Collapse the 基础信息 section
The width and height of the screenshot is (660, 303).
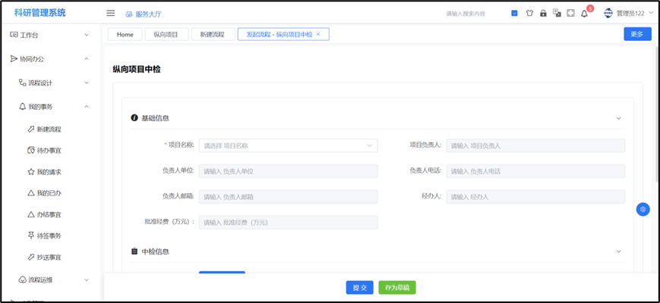[x=618, y=118]
